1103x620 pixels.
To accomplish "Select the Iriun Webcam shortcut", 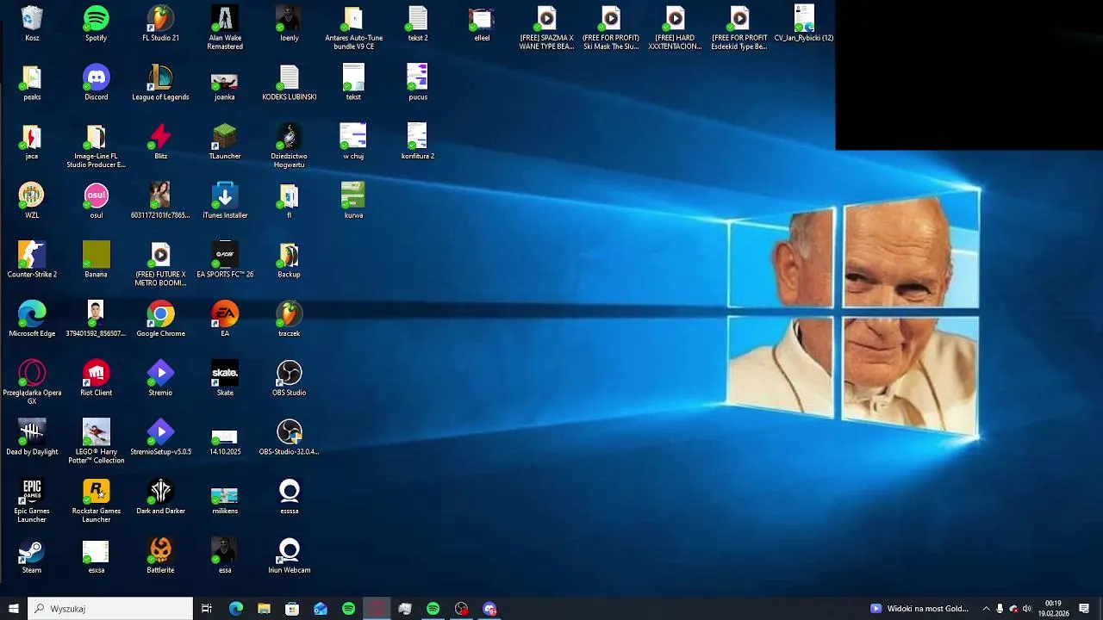I will [289, 555].
